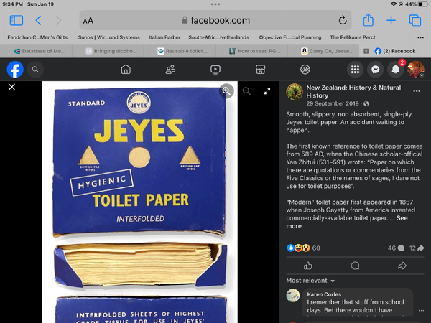Click the facebook.com address field

coord(215,20)
